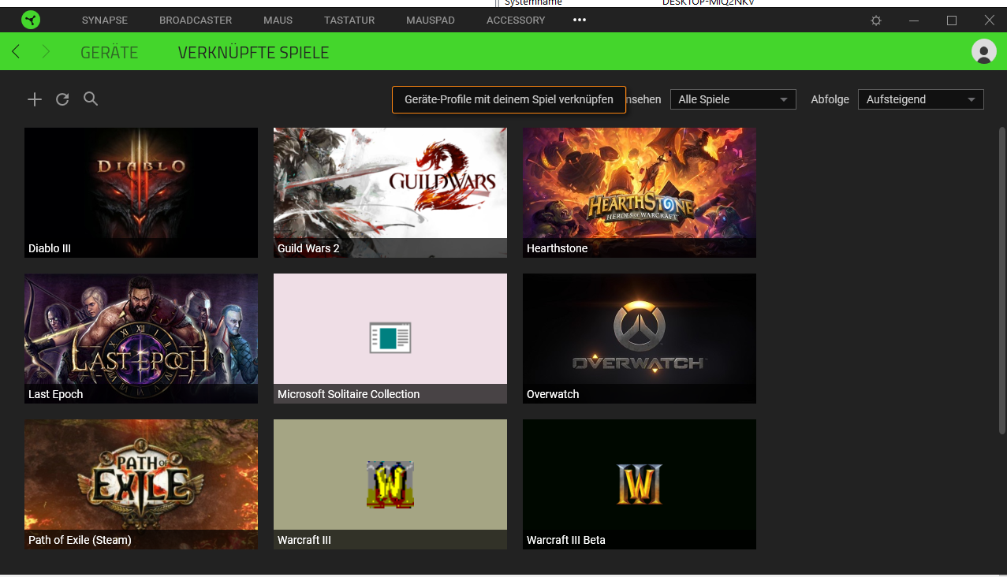Image resolution: width=1007 pixels, height=577 pixels.
Task: Select the Diablo III game tile
Action: coord(141,192)
